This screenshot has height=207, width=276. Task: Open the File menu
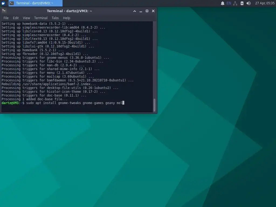click(x=6, y=18)
